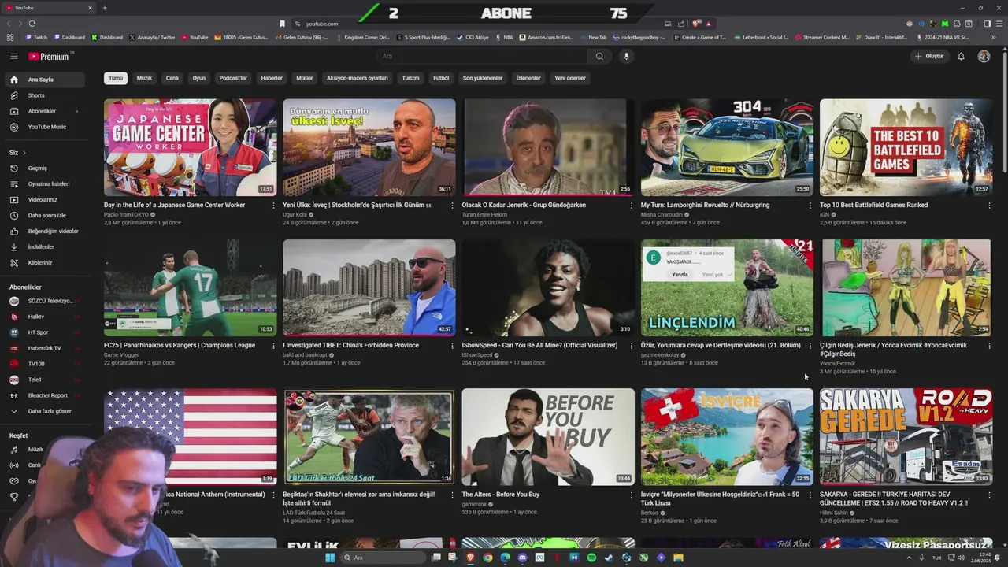Open more options for FC25 Panathinaikos video
Viewport: 1008px width, 567px height.
pos(273,346)
